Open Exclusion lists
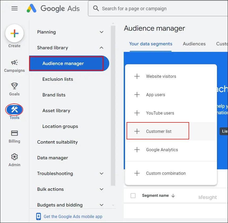 tap(58, 79)
